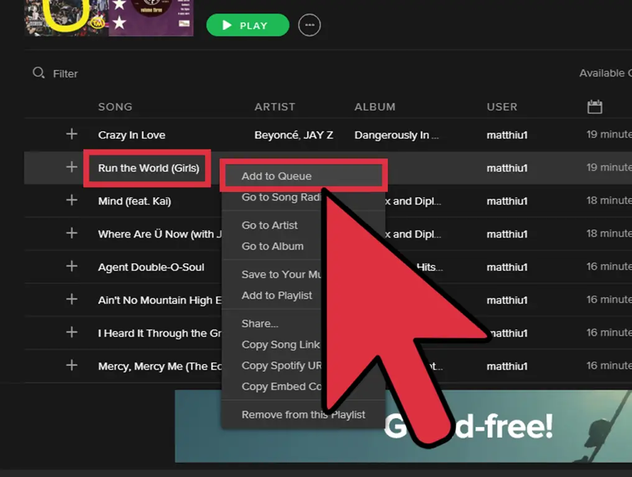Sort by the ARTIST column header
632x477 pixels.
[275, 107]
